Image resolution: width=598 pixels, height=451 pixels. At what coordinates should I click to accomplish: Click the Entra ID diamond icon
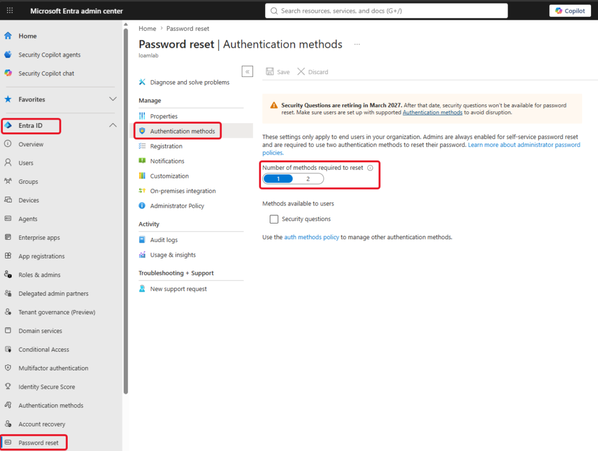point(8,125)
